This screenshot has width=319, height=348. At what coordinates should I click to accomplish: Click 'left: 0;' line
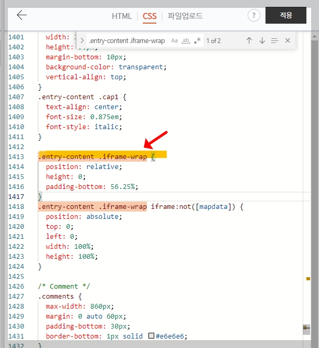61,237
